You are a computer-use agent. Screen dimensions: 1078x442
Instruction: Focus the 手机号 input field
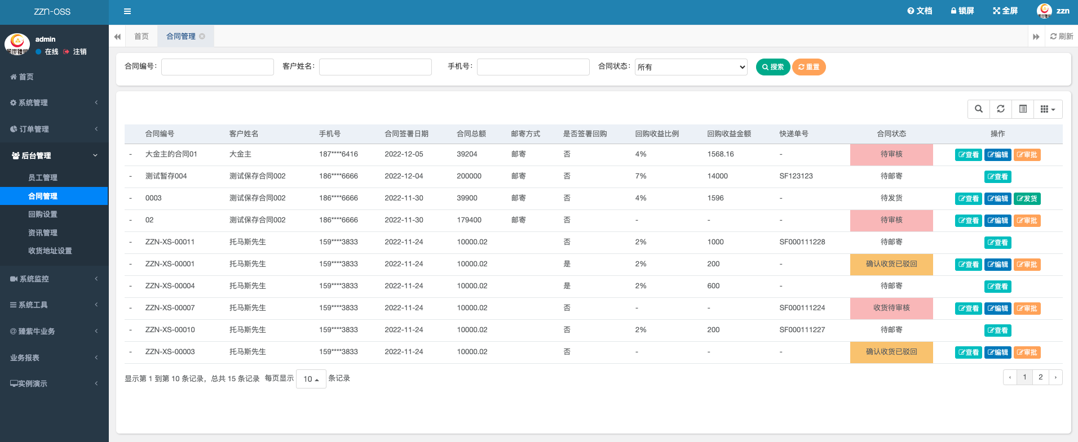(x=533, y=67)
